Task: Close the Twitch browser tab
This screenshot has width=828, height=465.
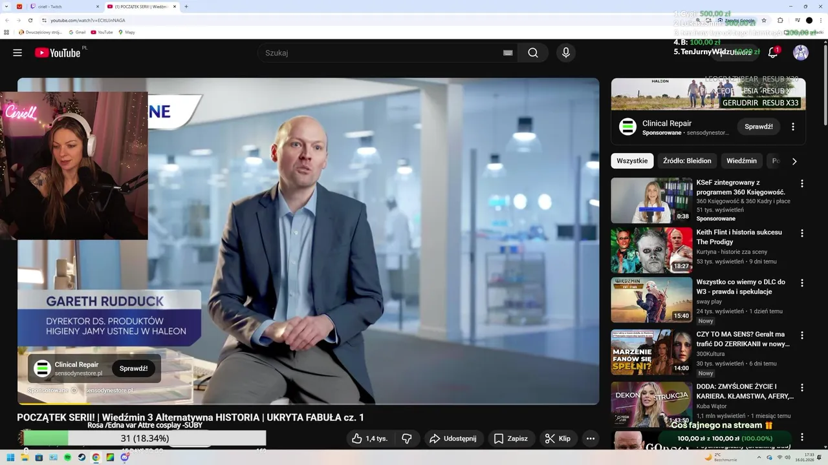Action: click(x=98, y=6)
